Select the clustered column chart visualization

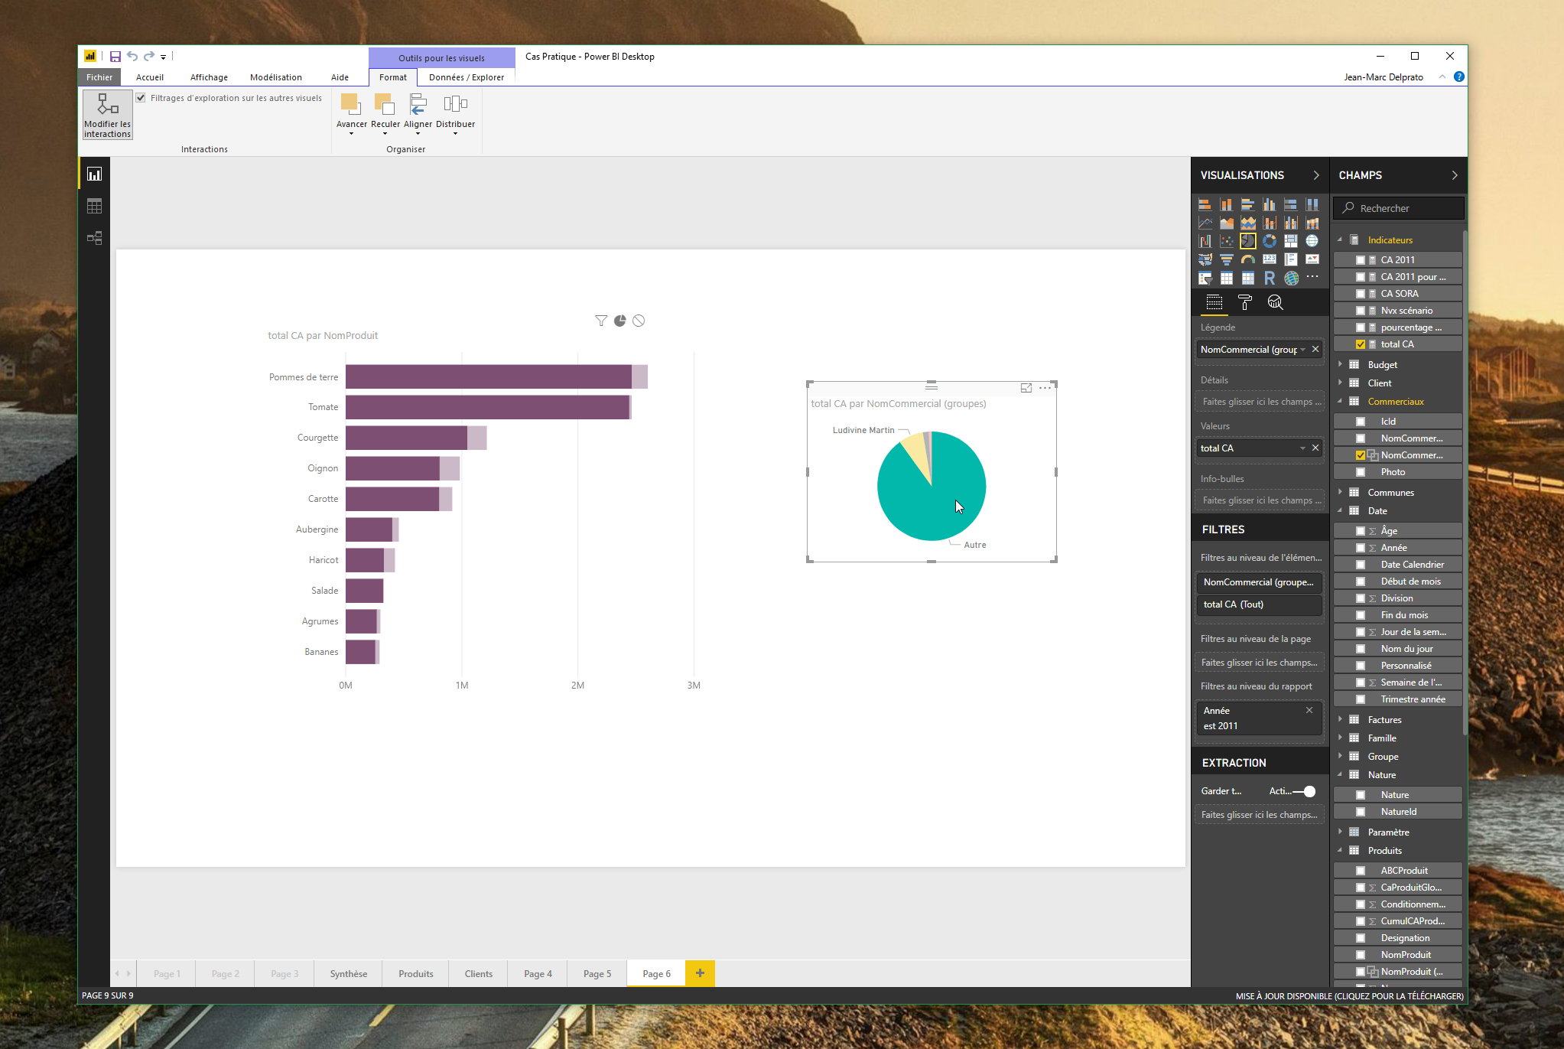point(1269,204)
